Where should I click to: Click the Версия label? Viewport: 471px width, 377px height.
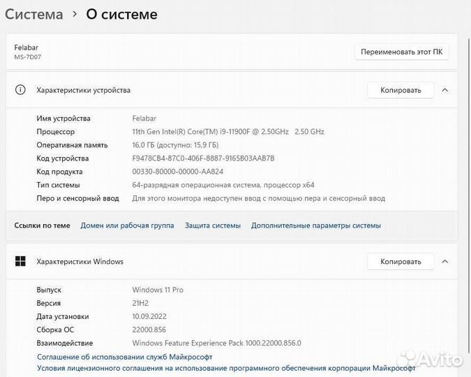pyautogui.click(x=49, y=303)
